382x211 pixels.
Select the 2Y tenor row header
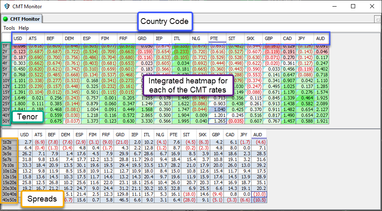[6, 52]
